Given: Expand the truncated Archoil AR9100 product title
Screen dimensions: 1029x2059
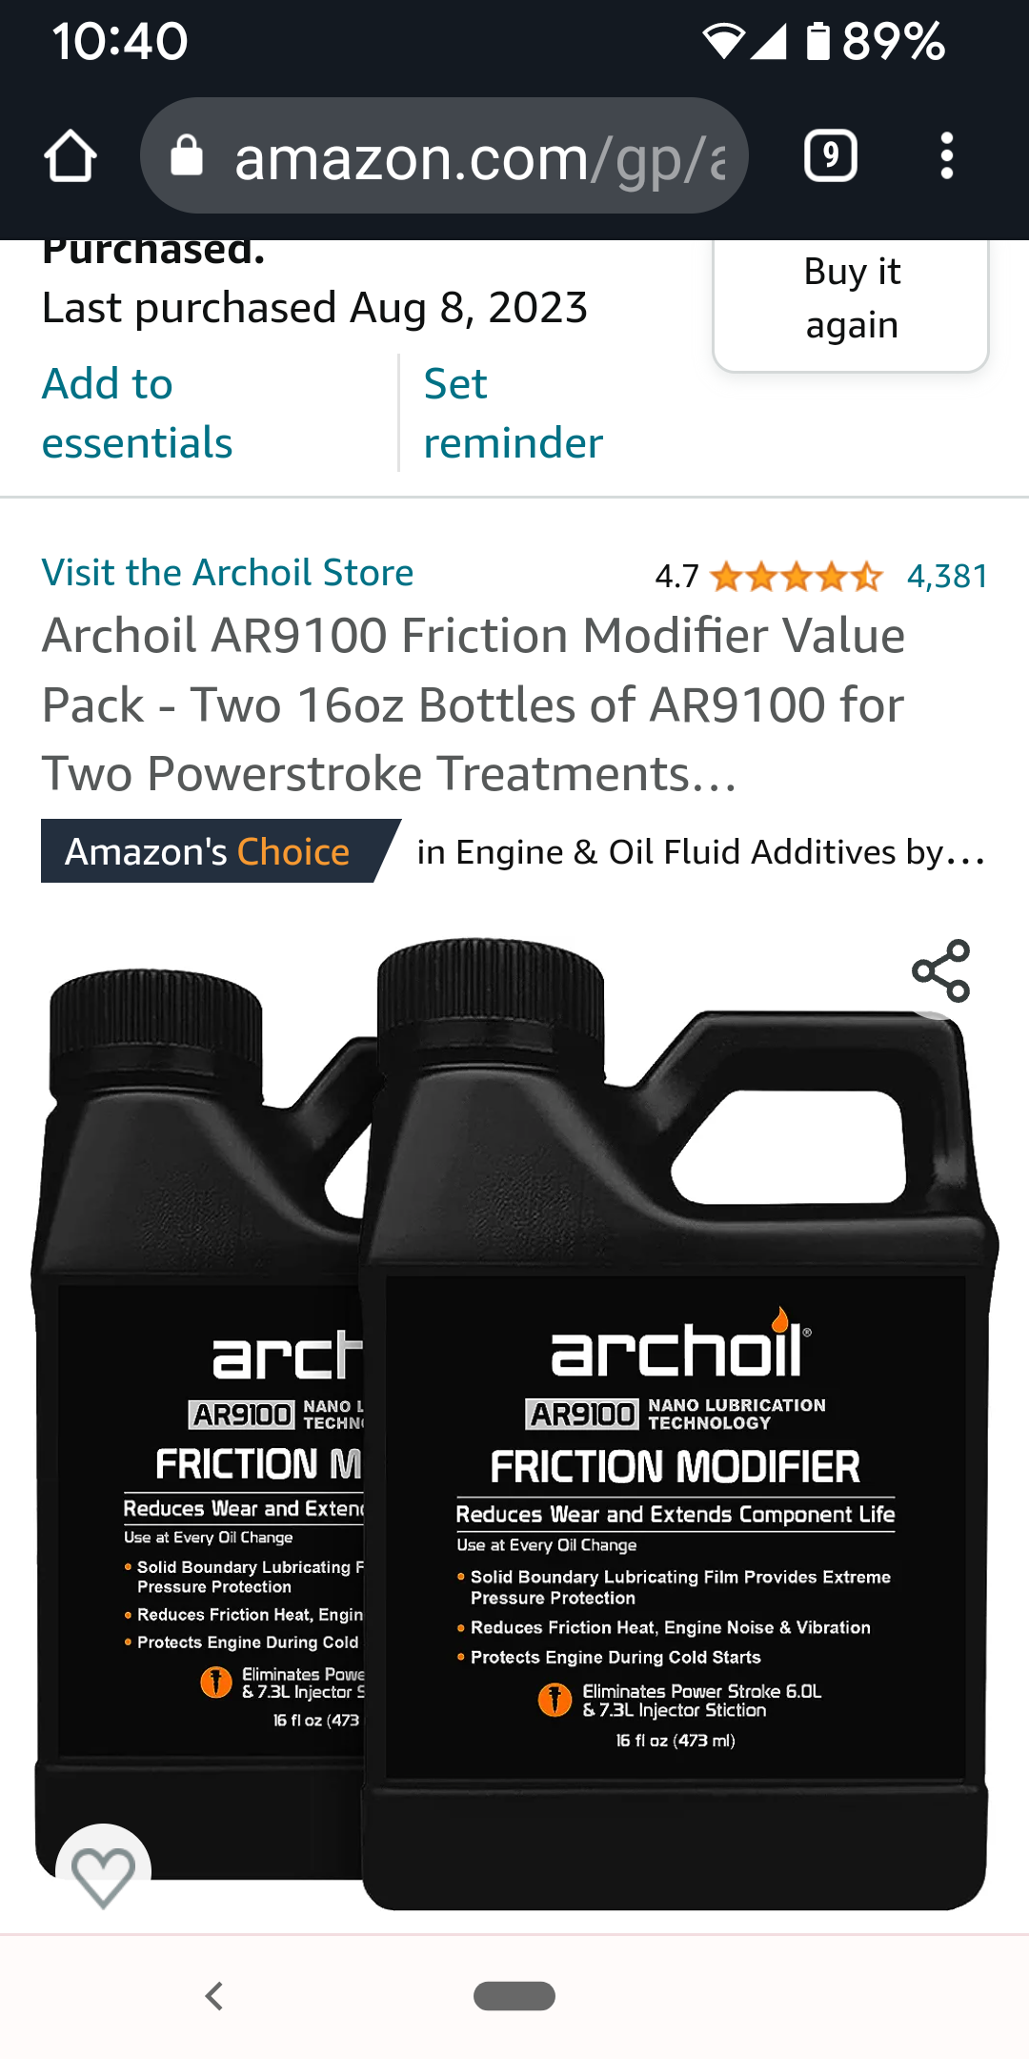Looking at the screenshot, I should [x=474, y=704].
